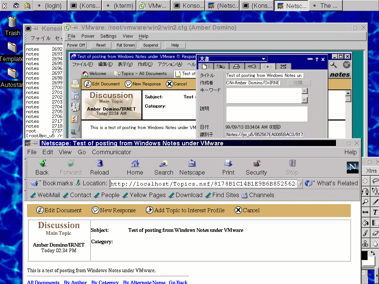Open the What's Related dropdown
Viewport: 379px width, 284px height.
pos(331,183)
